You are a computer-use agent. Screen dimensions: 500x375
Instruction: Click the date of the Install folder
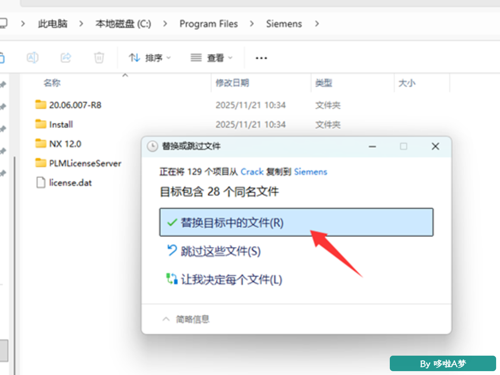(251, 124)
